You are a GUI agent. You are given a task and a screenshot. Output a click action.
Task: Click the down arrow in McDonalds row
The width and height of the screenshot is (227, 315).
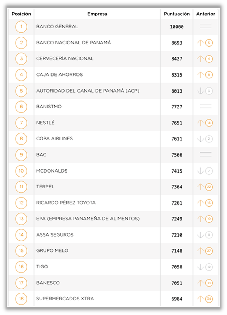(200, 171)
